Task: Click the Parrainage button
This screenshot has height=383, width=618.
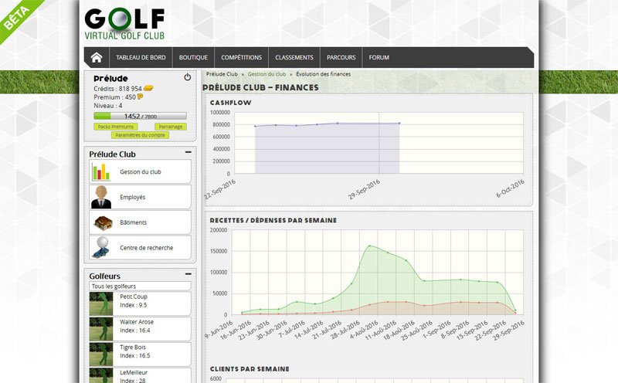Action: pos(171,127)
